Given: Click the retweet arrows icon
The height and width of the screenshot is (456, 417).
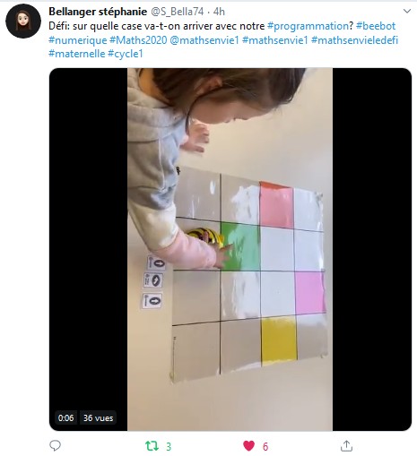Looking at the screenshot, I should tap(152, 446).
